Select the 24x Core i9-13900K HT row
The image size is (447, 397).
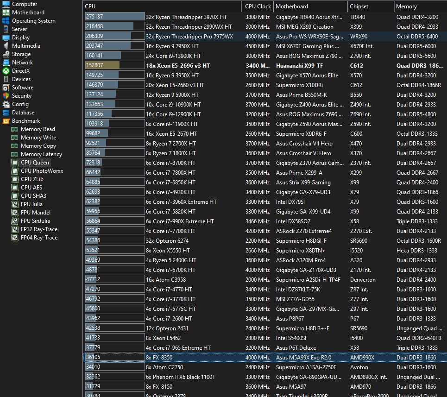265,56
